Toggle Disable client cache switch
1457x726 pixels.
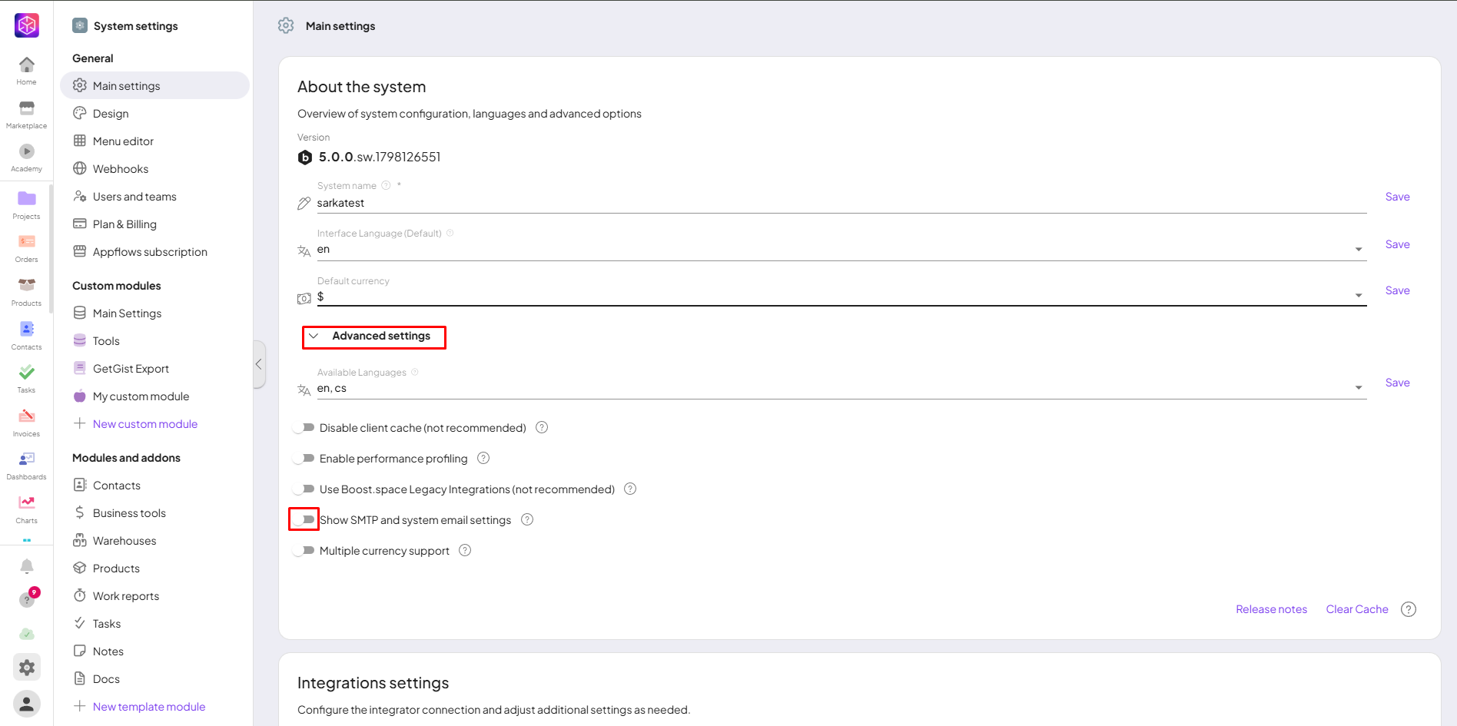pos(305,428)
